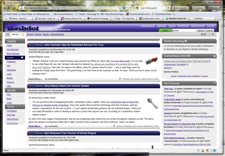Viewport: 225px width, 156px height.
Task: Expand tags arrow on the Carmack story
Action: tap(120, 79)
